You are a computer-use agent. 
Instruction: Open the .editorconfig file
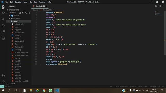19,24
